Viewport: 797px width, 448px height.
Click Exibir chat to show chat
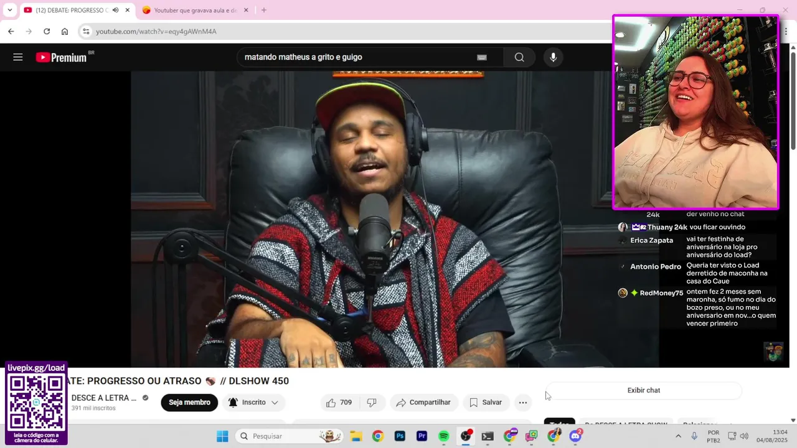[644, 391]
